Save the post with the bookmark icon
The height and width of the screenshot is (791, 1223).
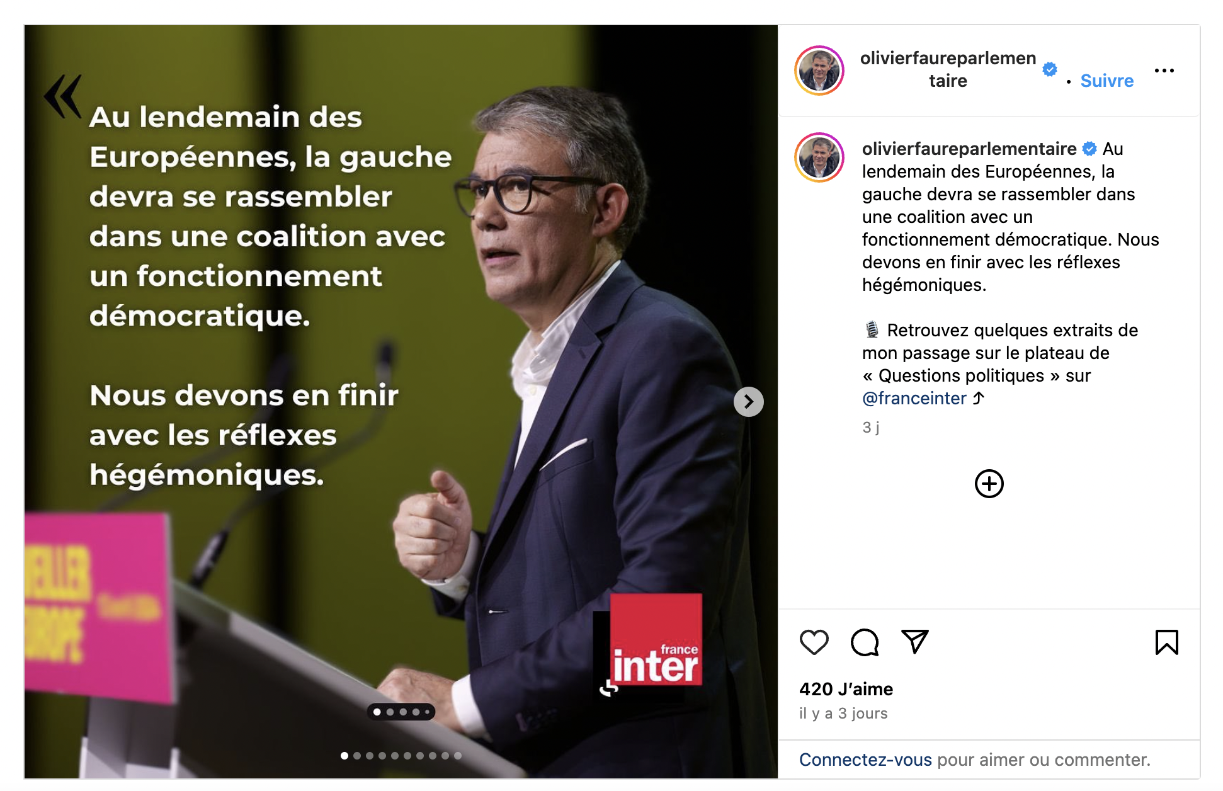1166,642
